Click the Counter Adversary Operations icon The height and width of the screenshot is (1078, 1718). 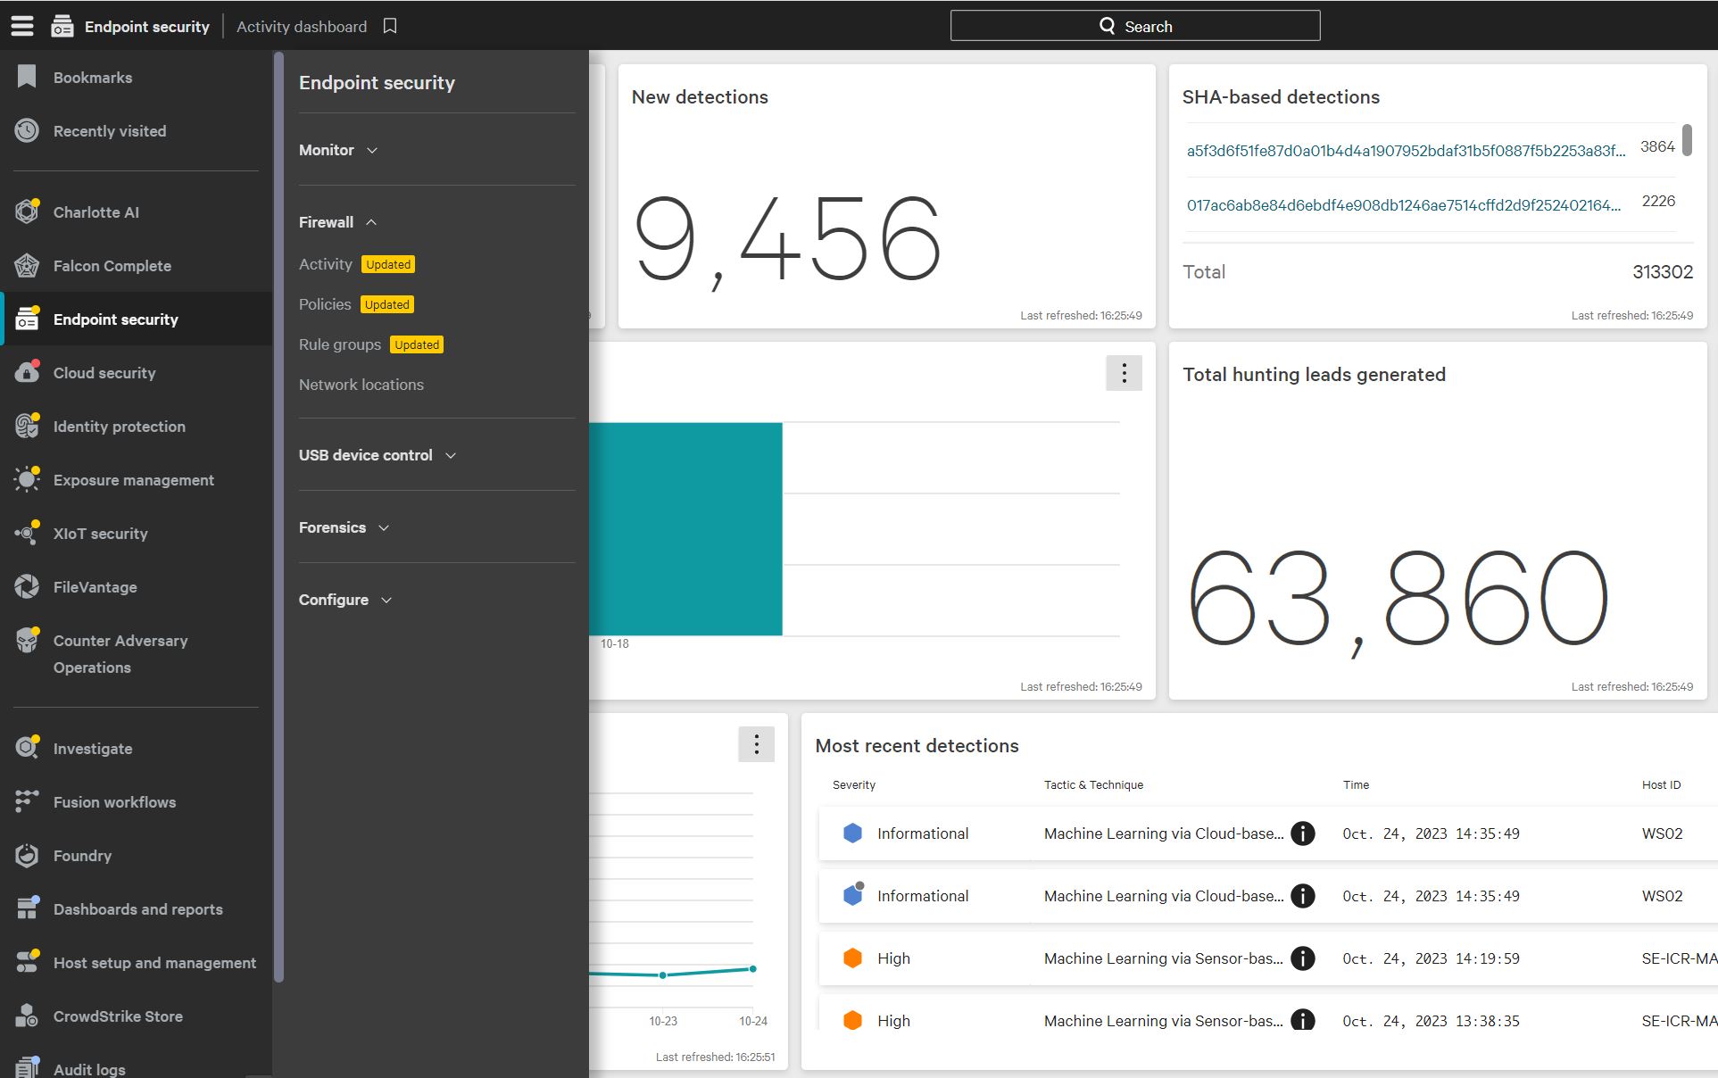click(x=27, y=640)
